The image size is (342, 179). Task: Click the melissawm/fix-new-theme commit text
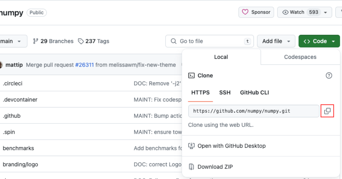142,65
